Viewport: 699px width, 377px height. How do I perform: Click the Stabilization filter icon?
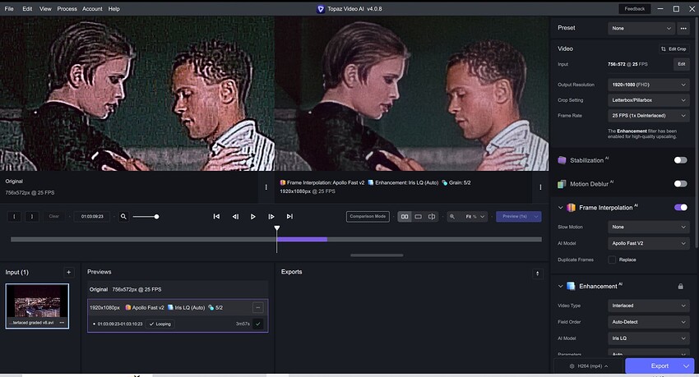562,160
